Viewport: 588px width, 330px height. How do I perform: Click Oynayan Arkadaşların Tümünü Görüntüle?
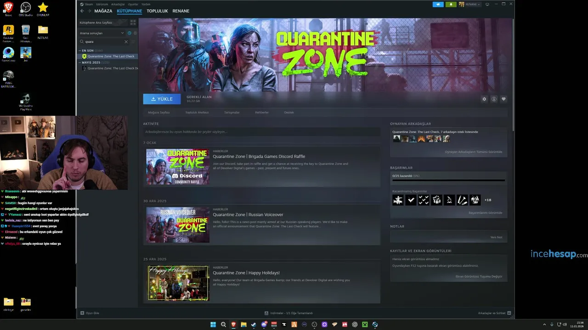474,152
